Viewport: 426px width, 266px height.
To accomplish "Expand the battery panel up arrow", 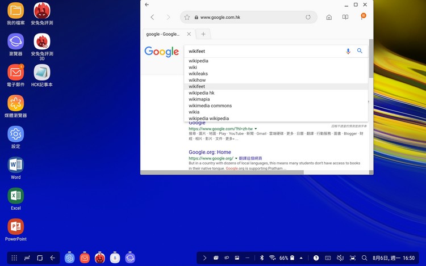I will 301,258.
